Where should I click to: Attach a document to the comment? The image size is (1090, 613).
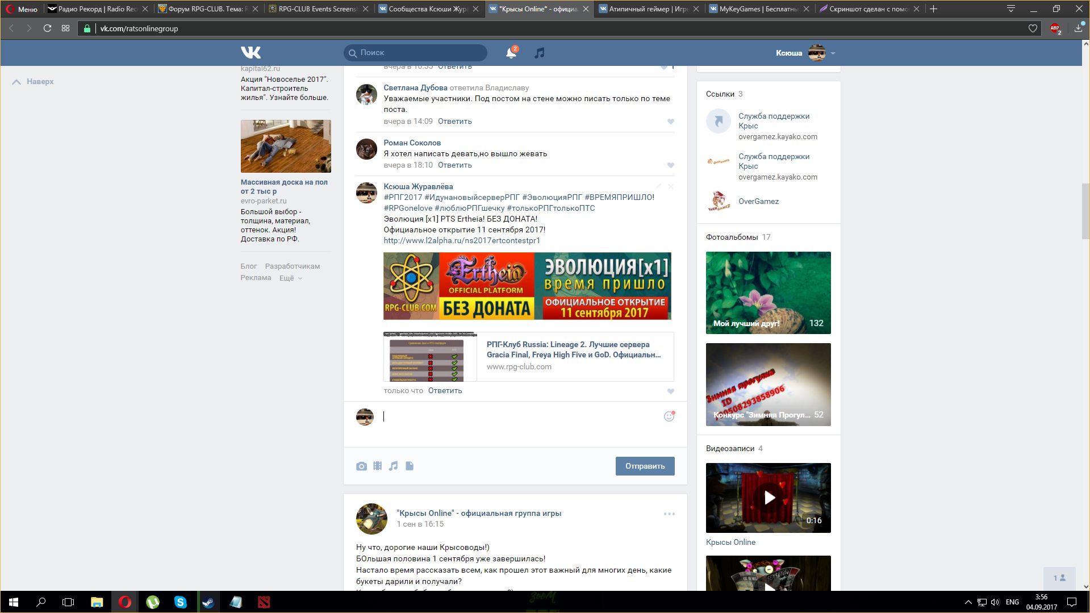pyautogui.click(x=410, y=466)
